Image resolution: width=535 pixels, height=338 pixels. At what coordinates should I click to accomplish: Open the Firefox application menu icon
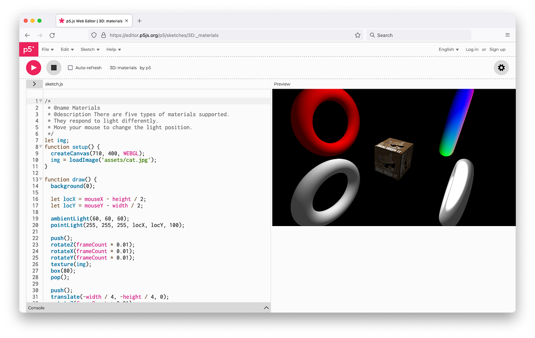click(x=507, y=35)
